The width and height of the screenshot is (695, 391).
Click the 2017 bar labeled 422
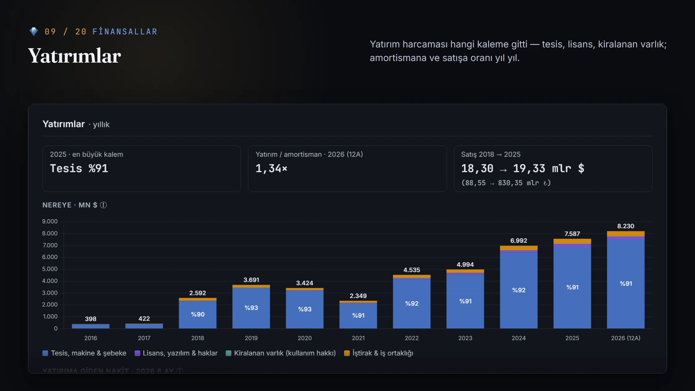pos(144,326)
